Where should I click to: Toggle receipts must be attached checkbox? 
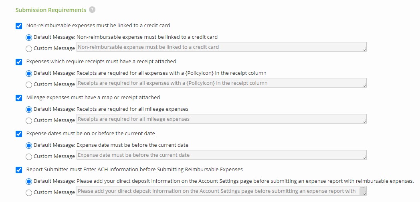(x=19, y=62)
